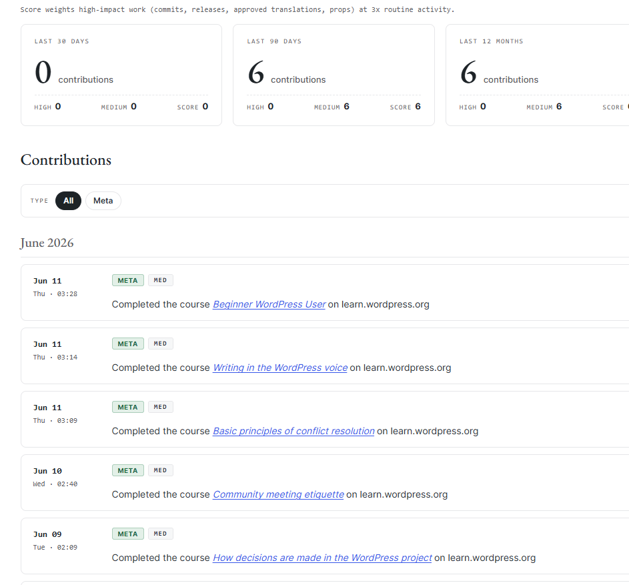Click META badge on Jun 11 03:28 entry

[128, 280]
